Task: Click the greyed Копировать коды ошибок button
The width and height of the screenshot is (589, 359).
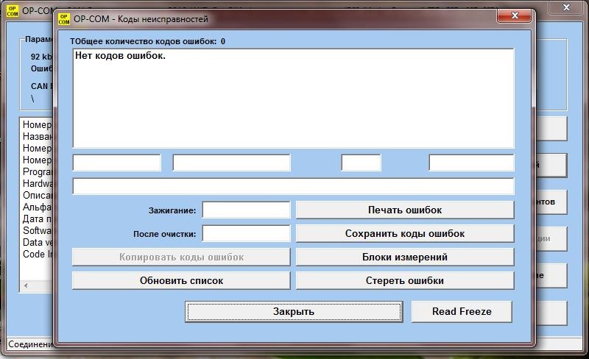Action: [x=181, y=257]
